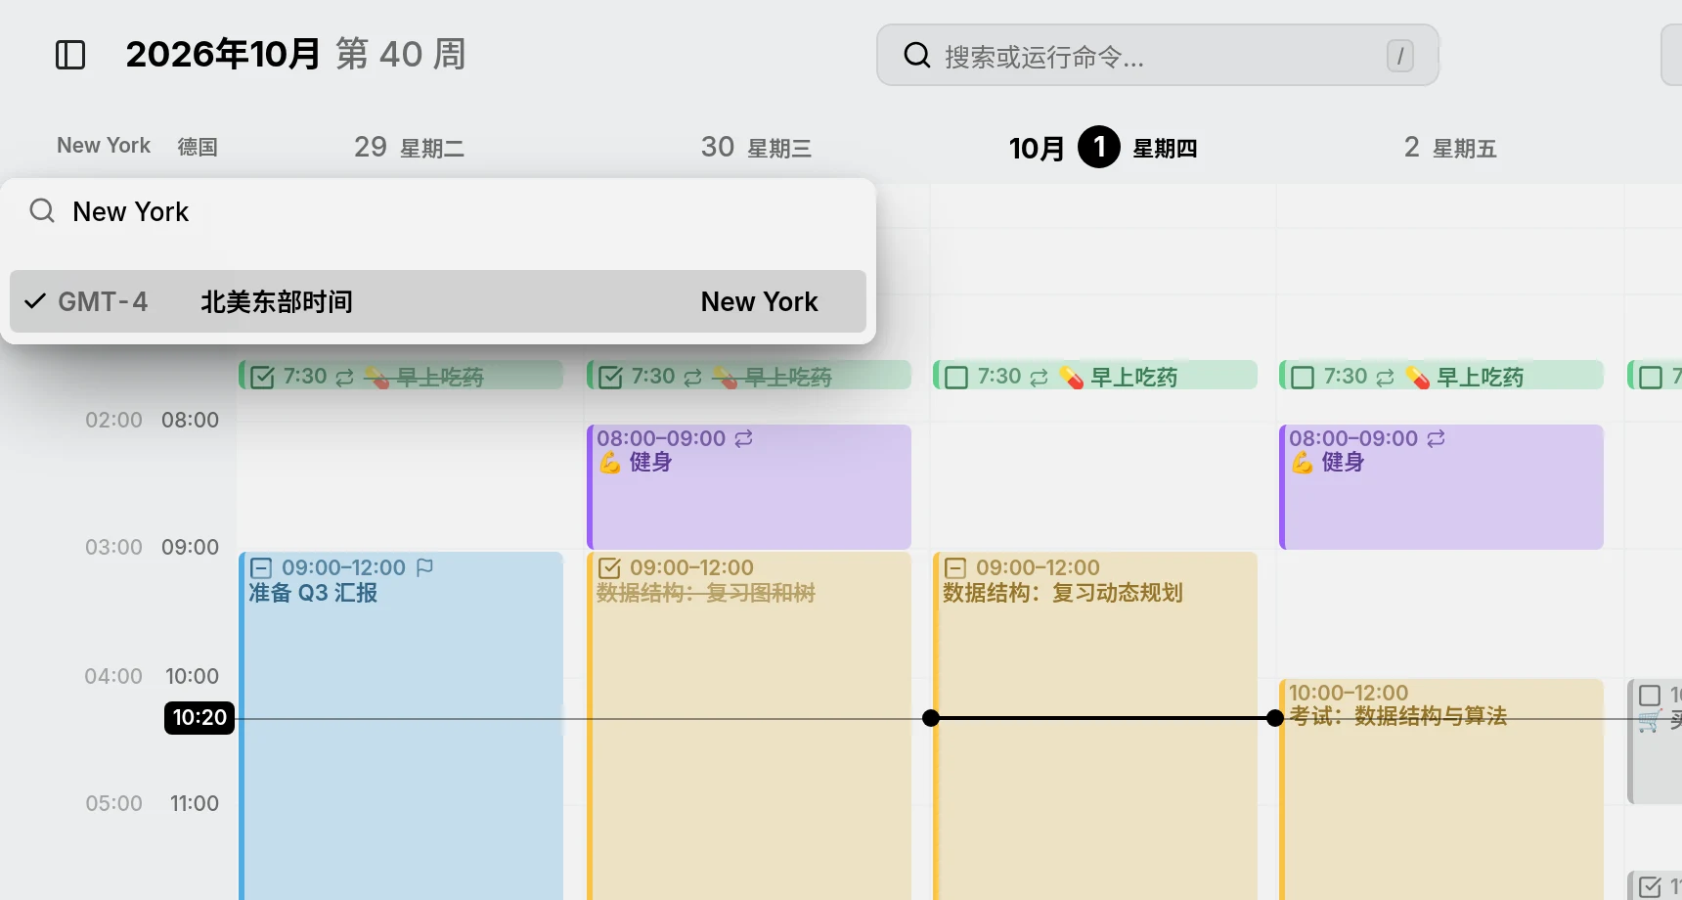
Task: Select today's 10月 1 星期四 header
Action: [1103, 148]
